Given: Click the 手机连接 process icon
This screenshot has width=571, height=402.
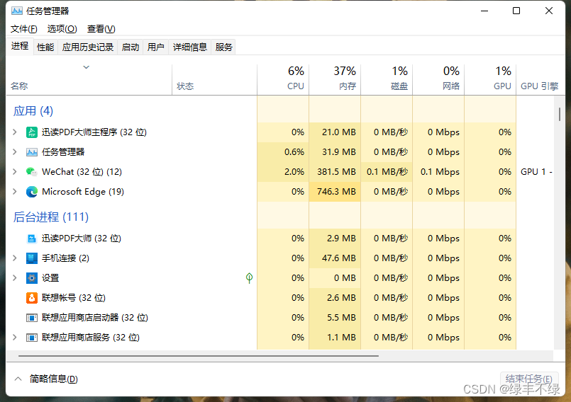Looking at the screenshot, I should pyautogui.click(x=32, y=258).
